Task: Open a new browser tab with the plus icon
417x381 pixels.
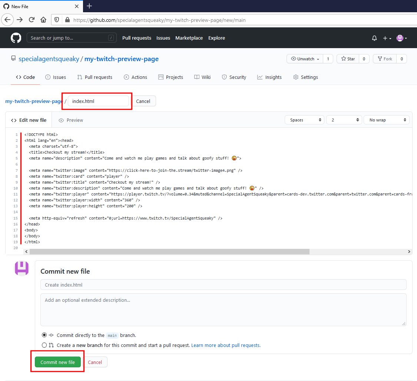Action: [x=89, y=6]
